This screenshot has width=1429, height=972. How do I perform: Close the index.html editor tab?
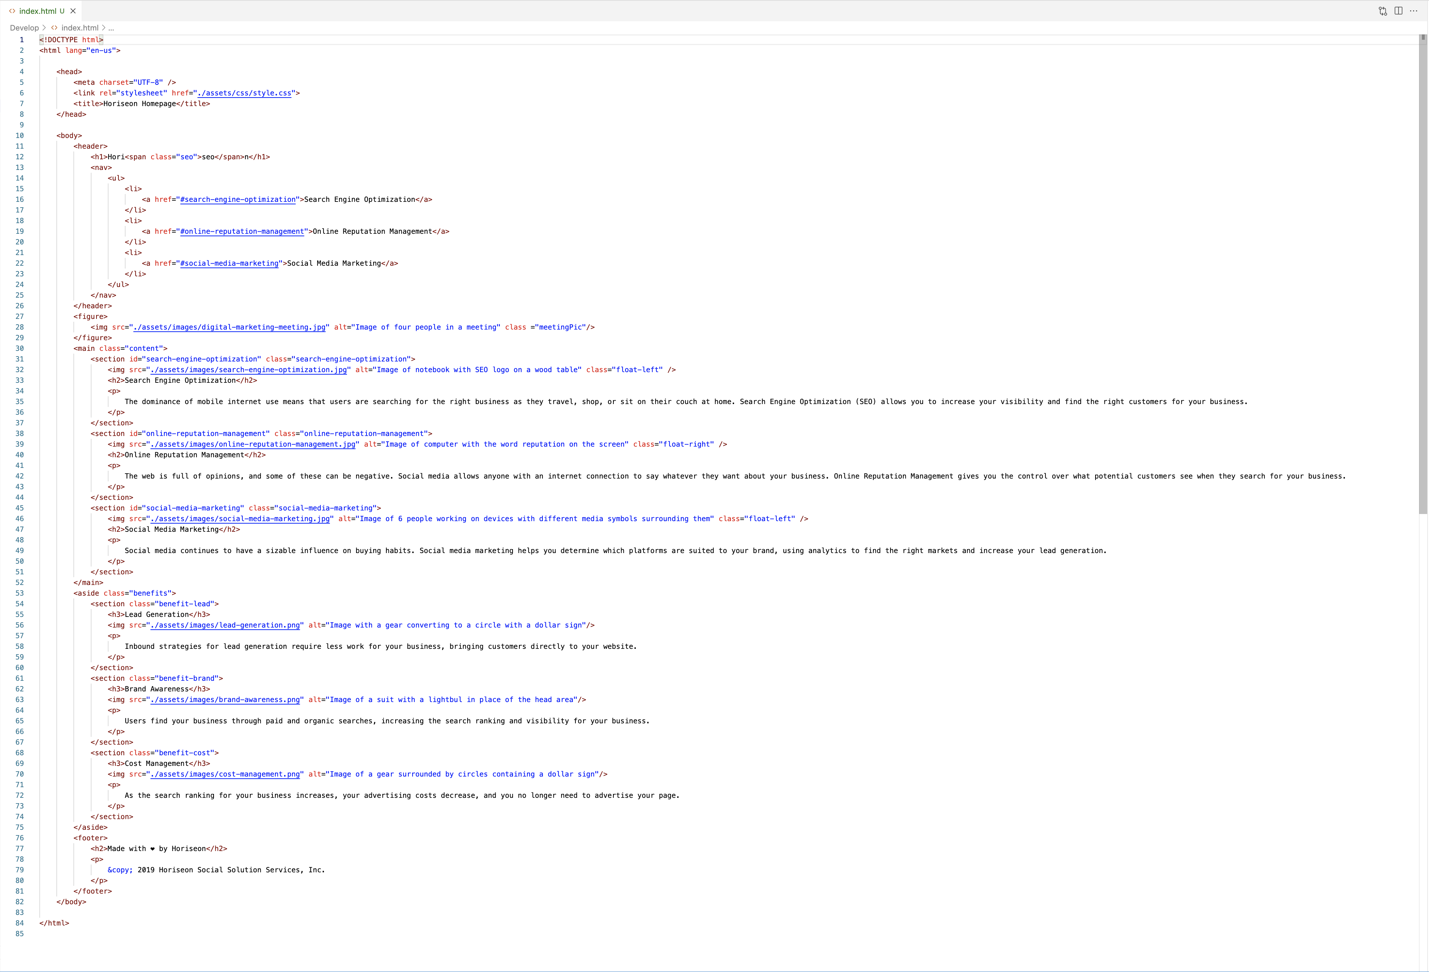tap(73, 11)
